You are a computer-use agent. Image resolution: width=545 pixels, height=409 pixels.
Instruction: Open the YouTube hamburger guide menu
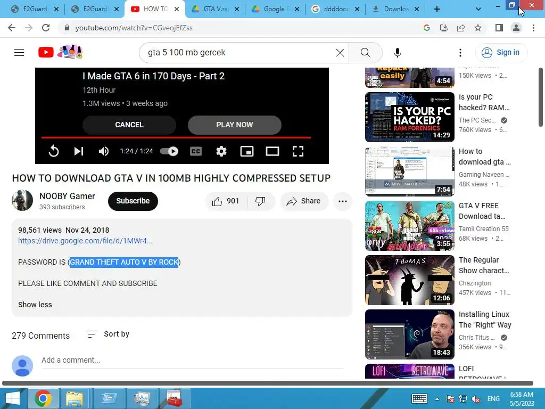point(19,53)
